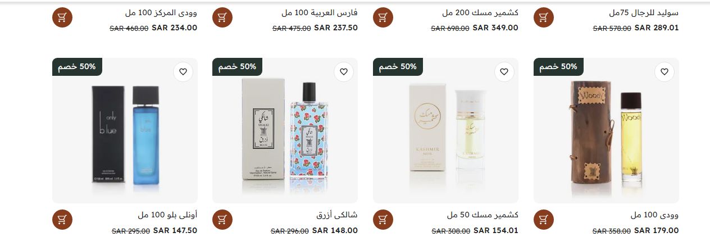Image resolution: width=710 pixels, height=246 pixels.
Task: Open product link كشمير مسك 200 مل
Action: coord(480,12)
